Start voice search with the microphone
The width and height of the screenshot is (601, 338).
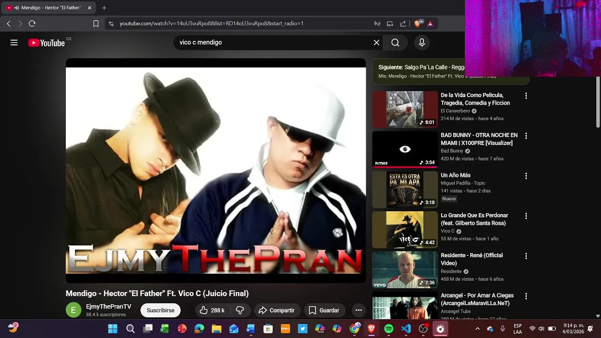click(422, 43)
